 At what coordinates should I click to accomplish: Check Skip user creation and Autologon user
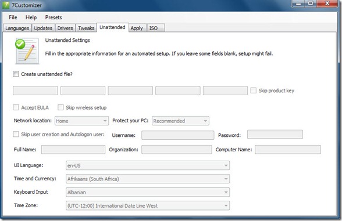point(16,134)
